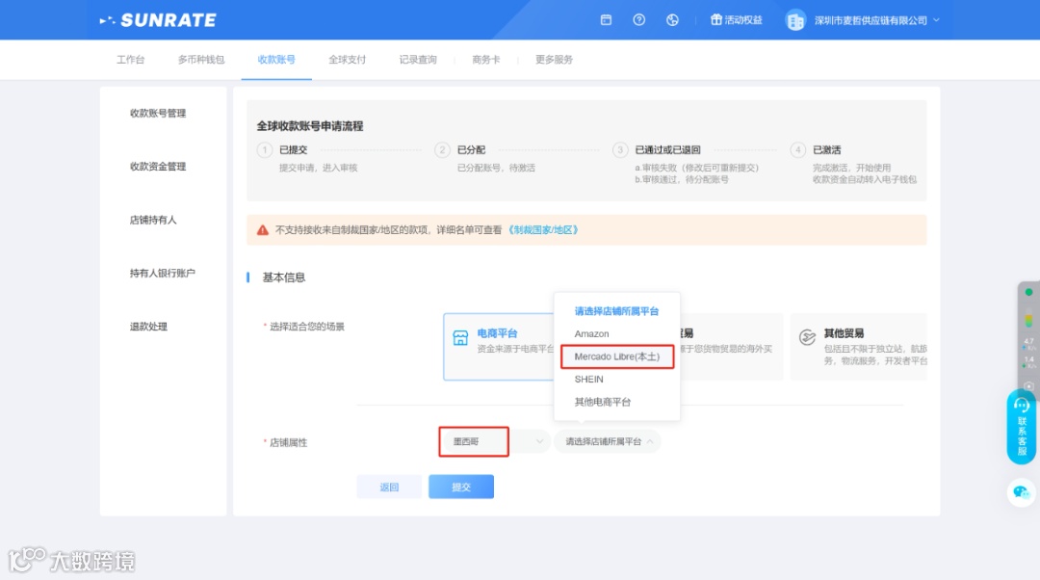This screenshot has height=580, width=1040.
Task: Choose SHEIN from platform list
Action: [589, 379]
